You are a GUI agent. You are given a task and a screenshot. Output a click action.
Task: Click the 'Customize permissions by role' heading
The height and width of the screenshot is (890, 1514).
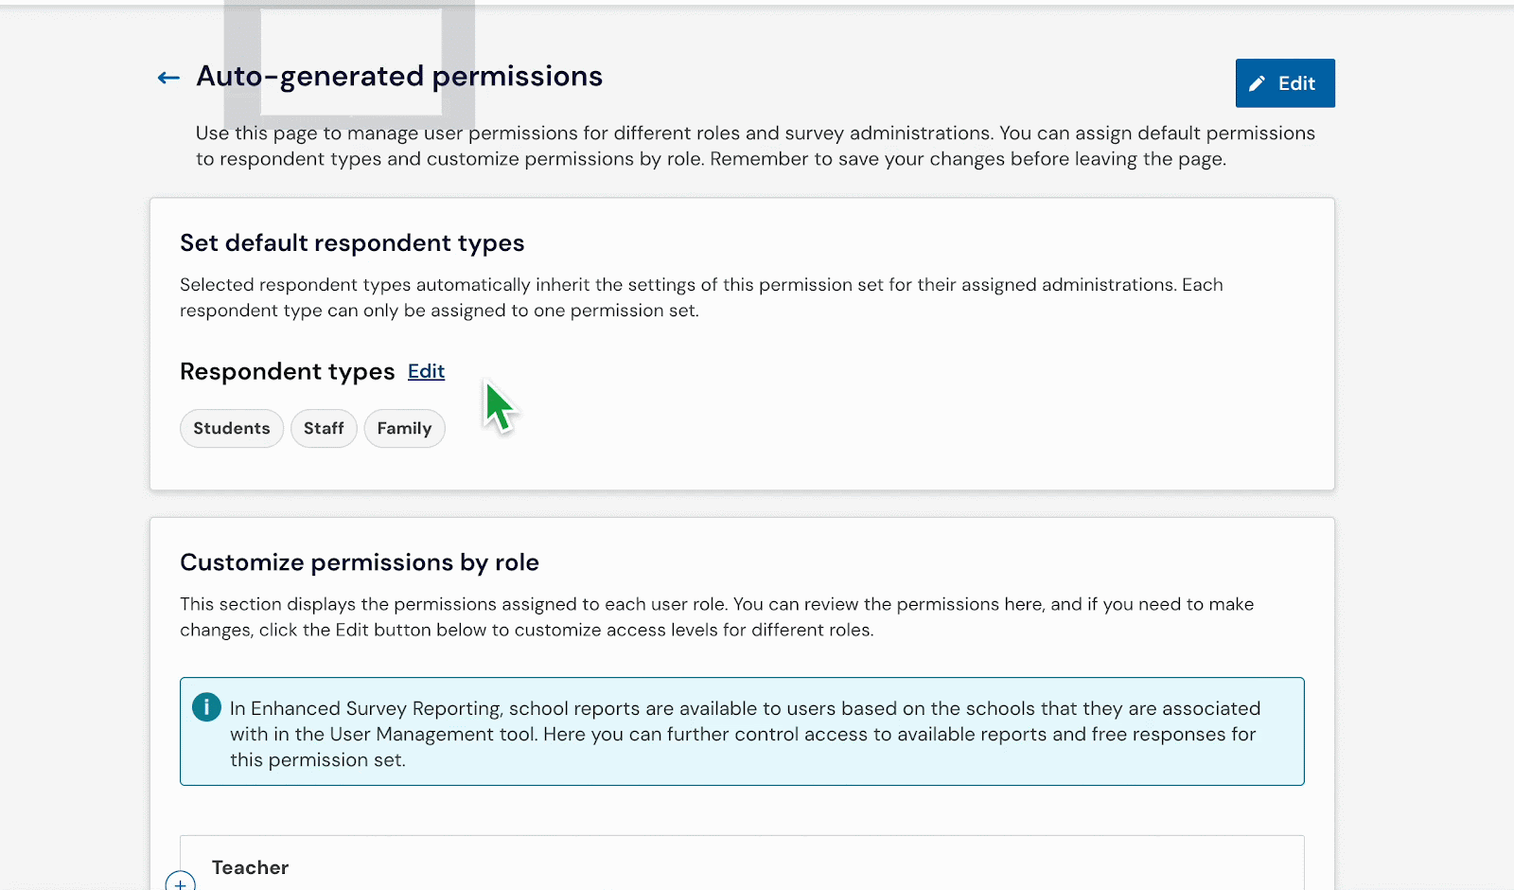360,562
